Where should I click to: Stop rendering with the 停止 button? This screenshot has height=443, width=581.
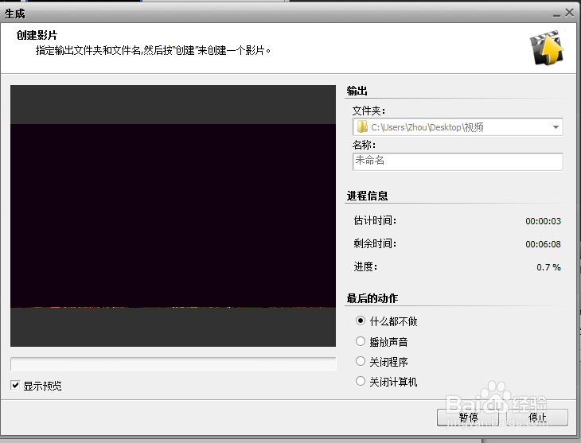click(537, 418)
